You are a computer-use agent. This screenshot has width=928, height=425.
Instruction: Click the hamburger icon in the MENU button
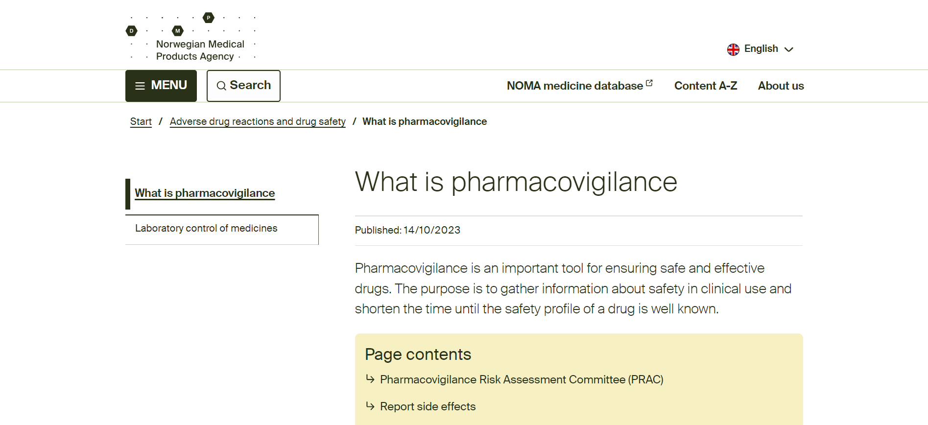[140, 86]
